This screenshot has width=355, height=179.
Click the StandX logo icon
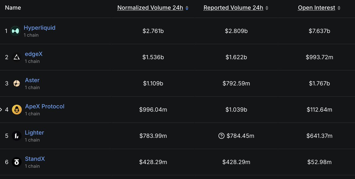pyautogui.click(x=17, y=162)
